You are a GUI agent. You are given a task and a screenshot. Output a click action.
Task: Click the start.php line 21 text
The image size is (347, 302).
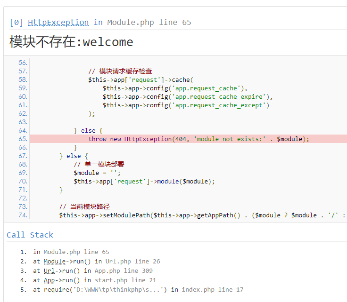(125, 280)
